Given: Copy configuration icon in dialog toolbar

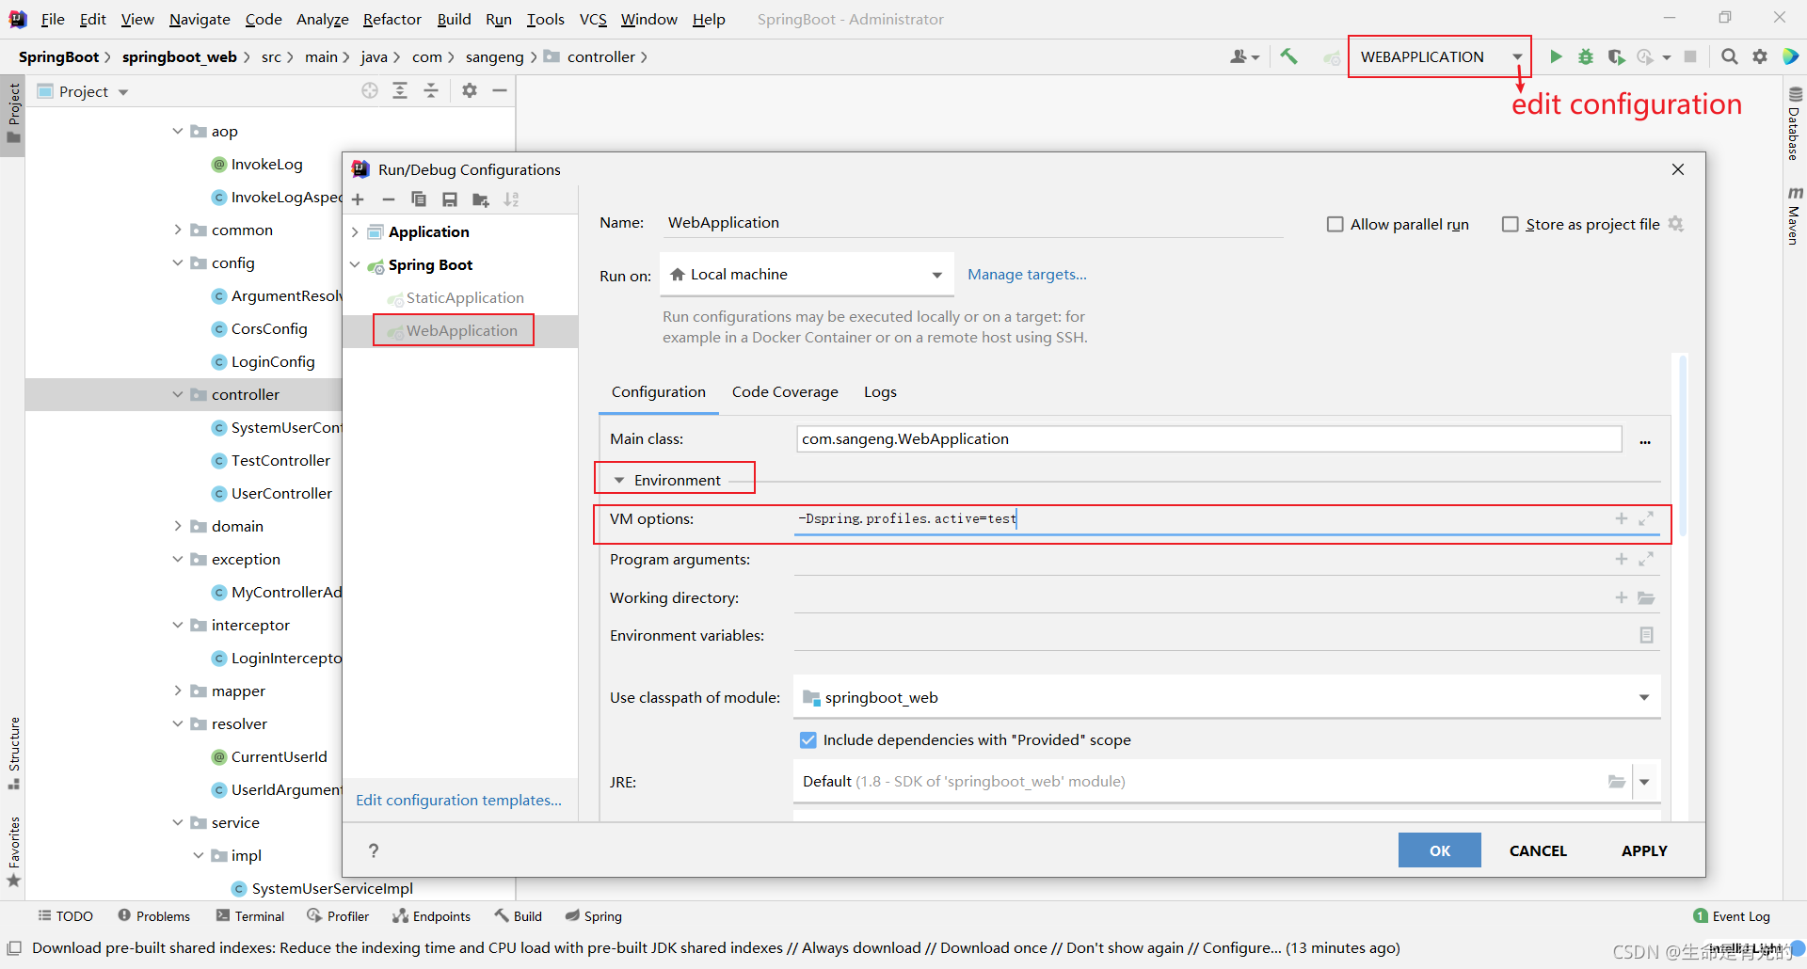Looking at the screenshot, I should pyautogui.click(x=419, y=199).
